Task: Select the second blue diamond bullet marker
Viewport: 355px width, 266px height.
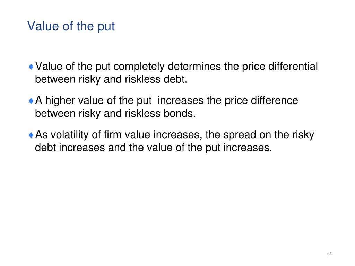Action: coord(31,101)
